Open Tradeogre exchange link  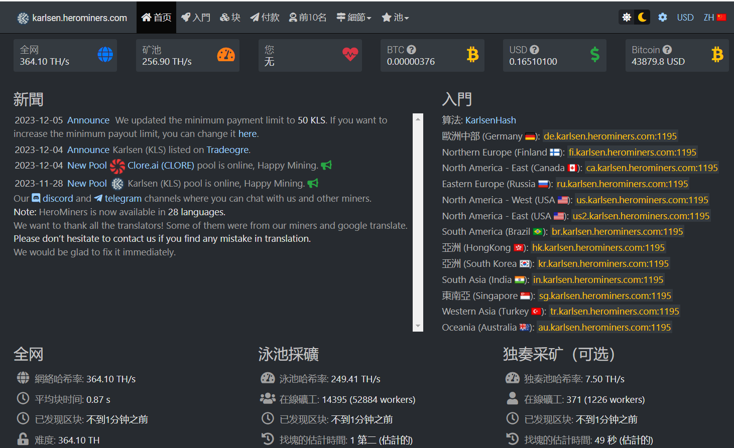pyautogui.click(x=227, y=150)
